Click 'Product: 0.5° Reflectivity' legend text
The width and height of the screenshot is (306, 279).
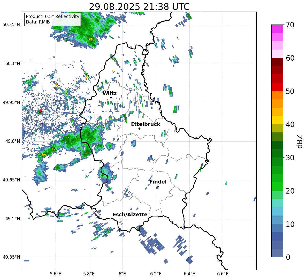tap(52, 16)
